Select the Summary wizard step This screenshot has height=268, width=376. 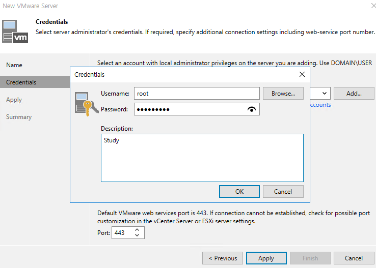pyautogui.click(x=19, y=117)
